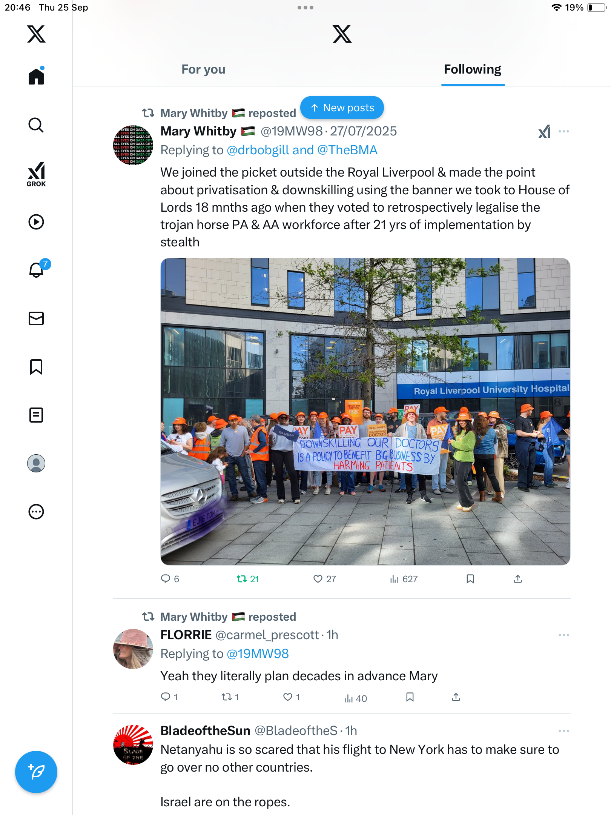Open the Royal Liverpool picket photo
Screen dimensions: 611x815
click(365, 411)
